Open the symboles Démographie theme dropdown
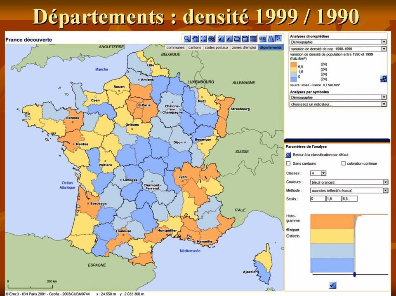396x296 pixels. coord(338,97)
